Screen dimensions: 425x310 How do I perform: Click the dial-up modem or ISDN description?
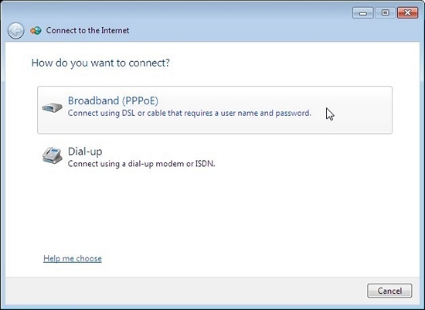point(141,164)
